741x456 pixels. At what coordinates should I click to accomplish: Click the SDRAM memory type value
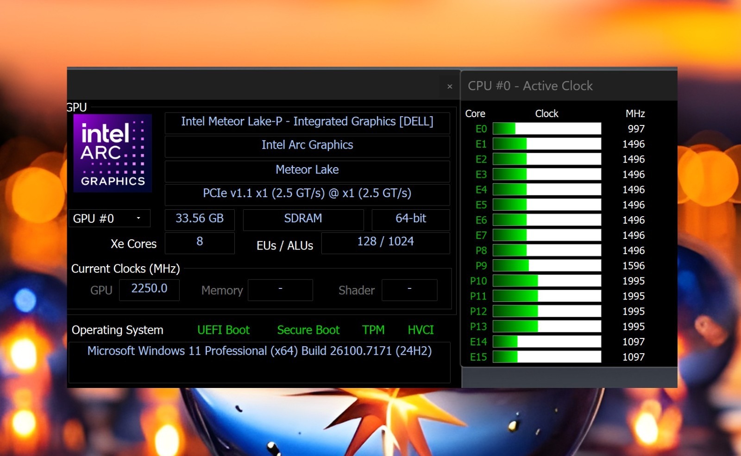coord(303,219)
